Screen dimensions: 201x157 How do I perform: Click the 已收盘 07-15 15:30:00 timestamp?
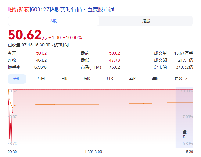click(x=38, y=45)
